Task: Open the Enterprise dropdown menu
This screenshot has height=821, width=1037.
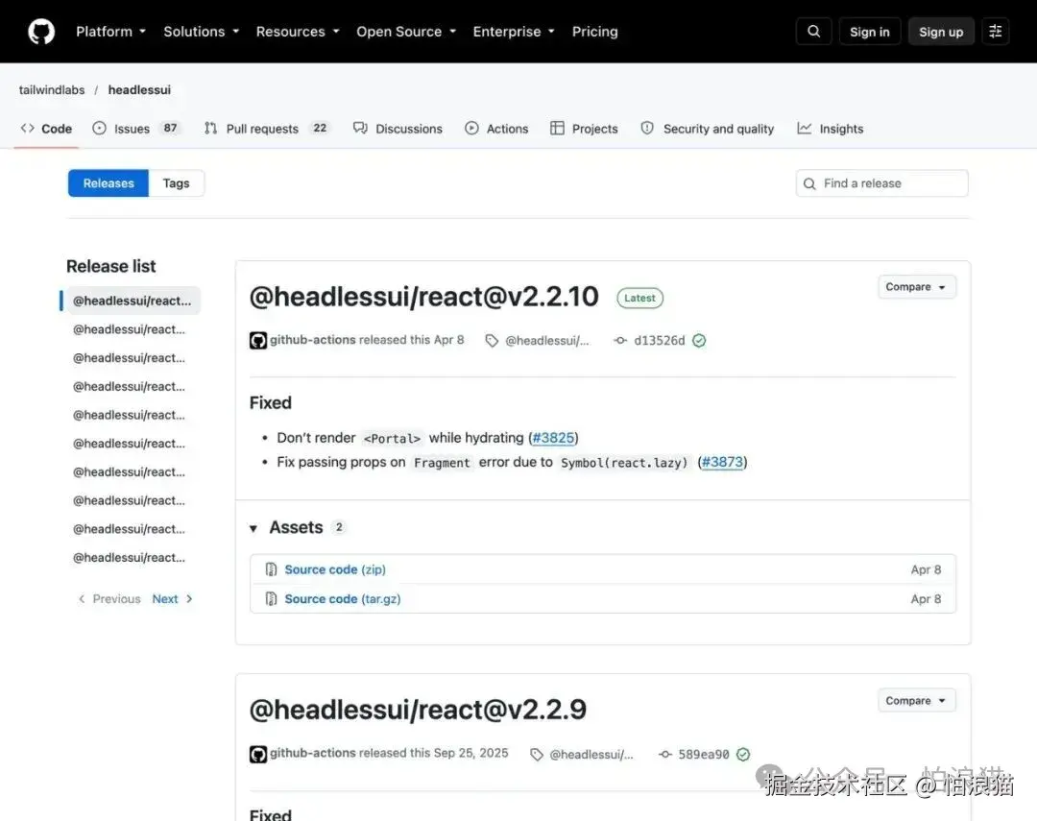Action: [x=514, y=31]
